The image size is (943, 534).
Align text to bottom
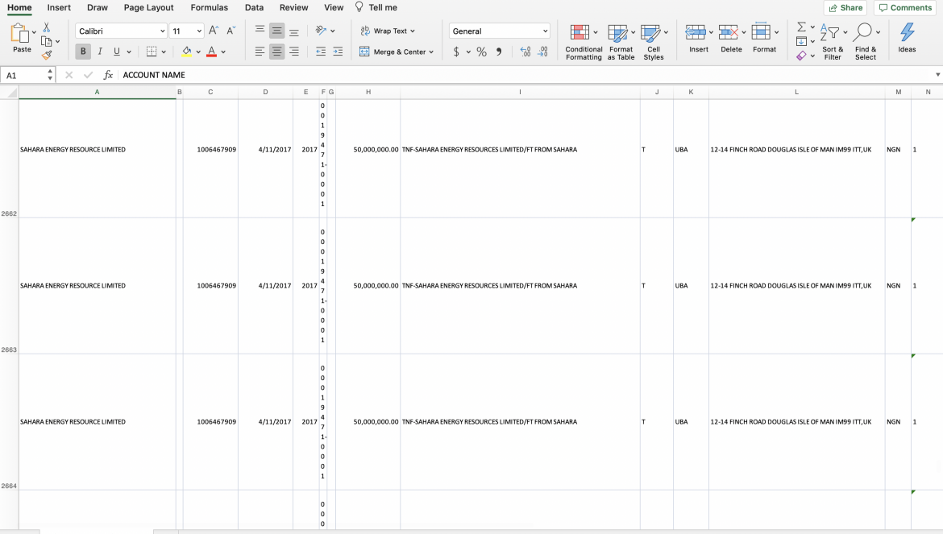(293, 31)
